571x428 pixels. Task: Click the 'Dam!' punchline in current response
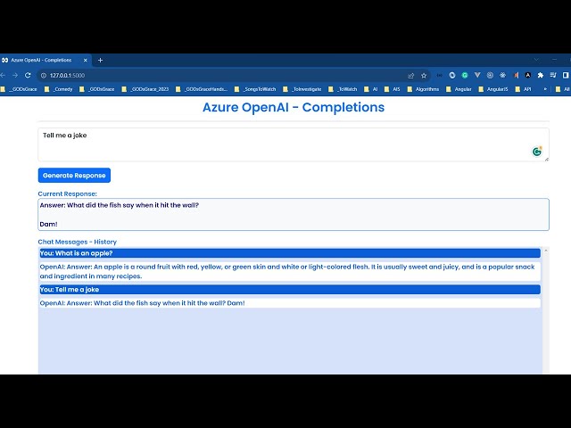tap(48, 224)
